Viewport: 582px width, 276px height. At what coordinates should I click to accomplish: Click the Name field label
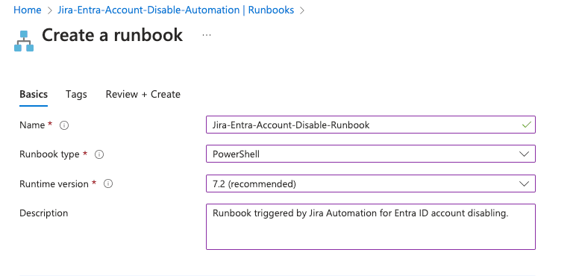(32, 125)
